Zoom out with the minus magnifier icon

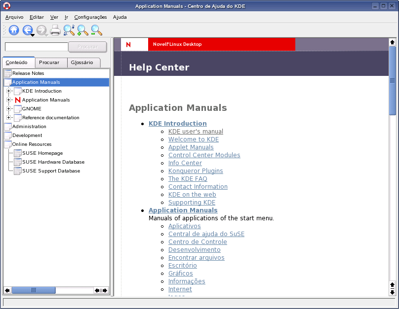coord(96,30)
